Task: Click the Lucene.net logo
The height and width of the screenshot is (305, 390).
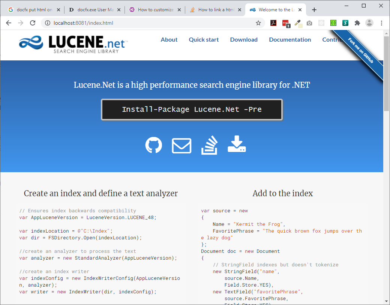Action: click(73, 44)
